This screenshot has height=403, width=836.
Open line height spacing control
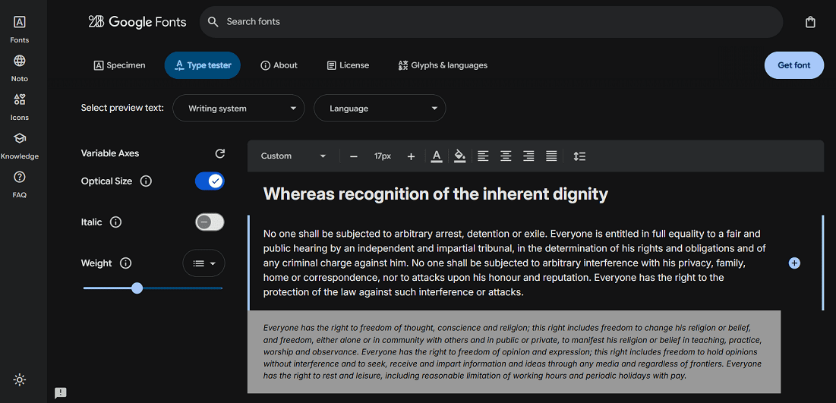(x=579, y=156)
